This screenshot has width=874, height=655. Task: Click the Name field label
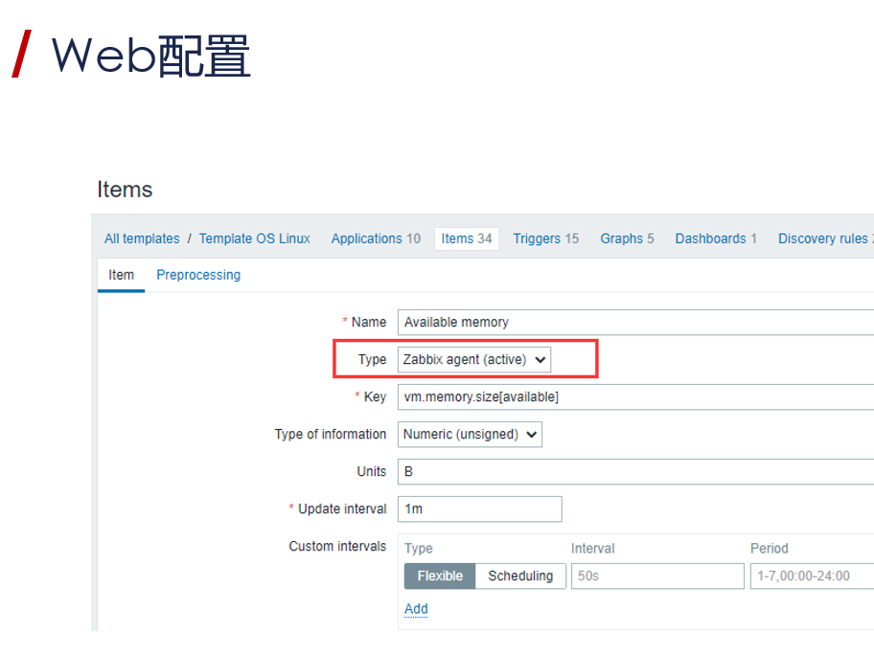tap(368, 323)
